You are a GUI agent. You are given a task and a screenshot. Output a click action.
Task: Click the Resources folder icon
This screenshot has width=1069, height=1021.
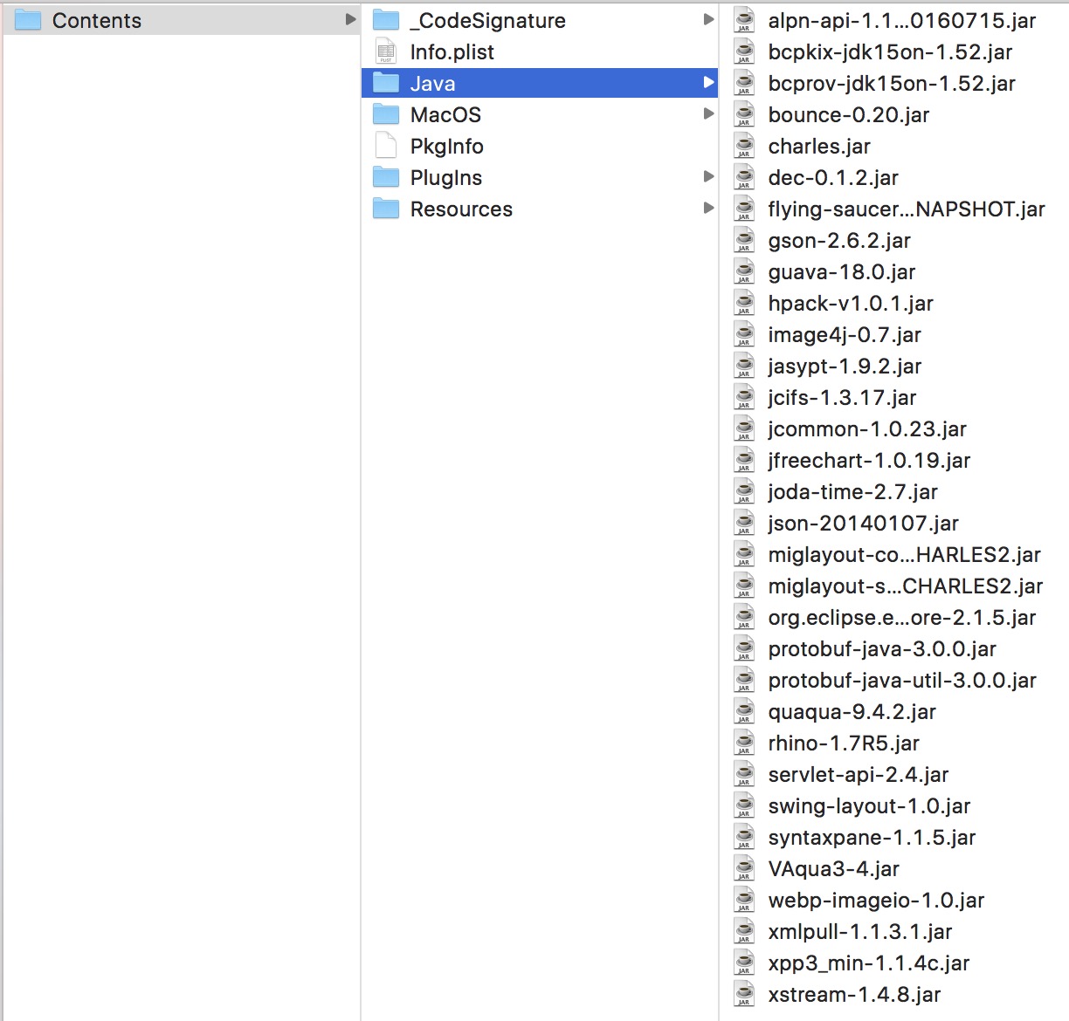[x=386, y=209]
